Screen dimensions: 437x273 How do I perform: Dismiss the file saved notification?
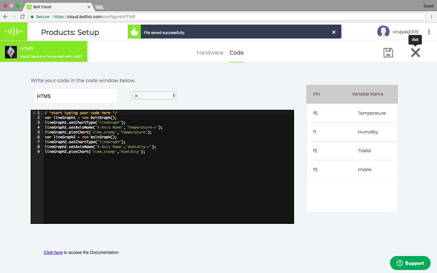[x=334, y=32]
